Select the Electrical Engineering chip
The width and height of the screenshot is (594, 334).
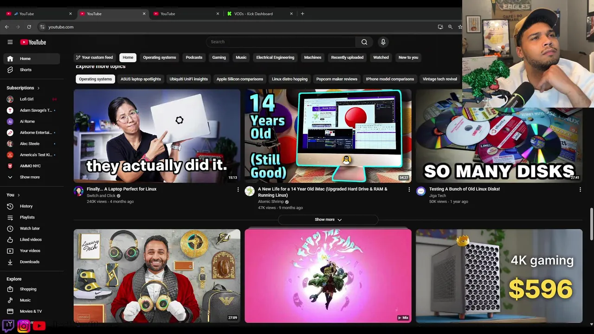[x=275, y=58]
